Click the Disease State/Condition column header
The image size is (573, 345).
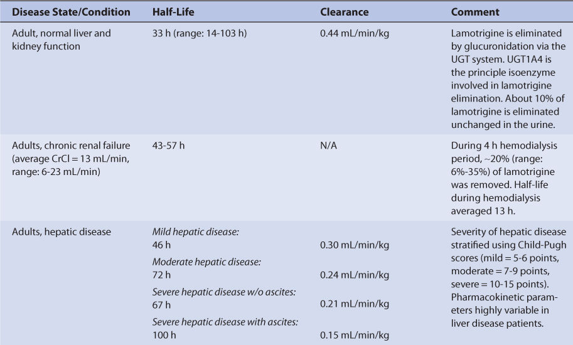pos(72,12)
